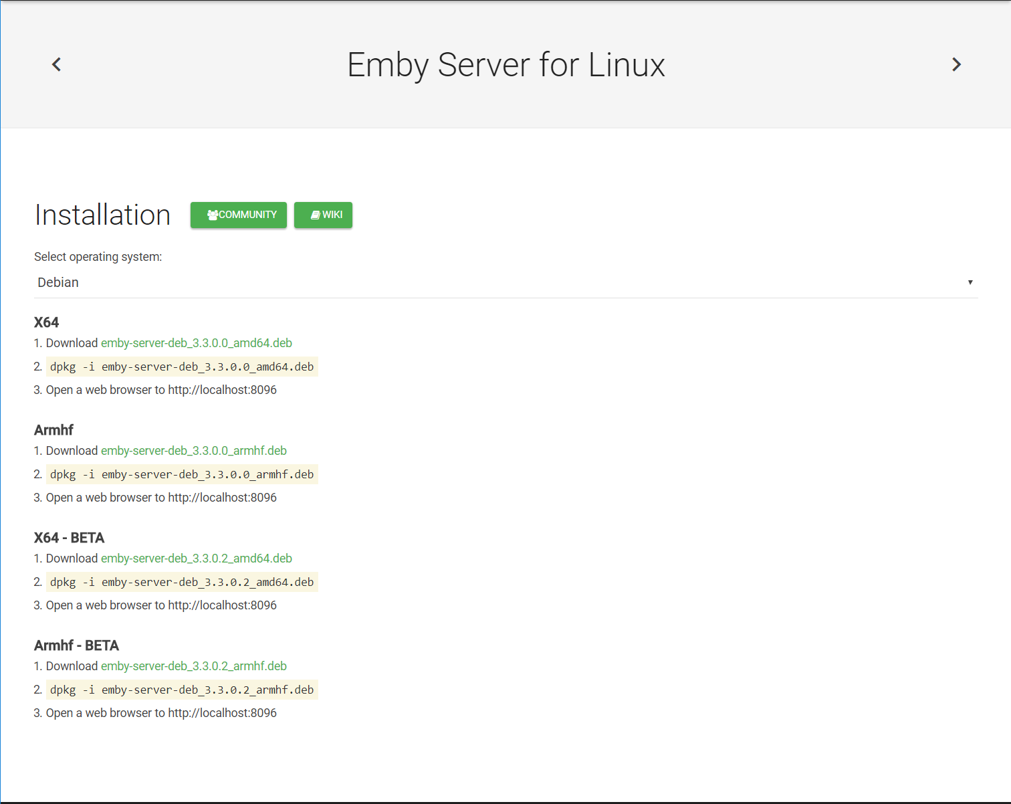The image size is (1011, 804).
Task: Open the operating system dropdown showing Debian
Action: click(506, 282)
